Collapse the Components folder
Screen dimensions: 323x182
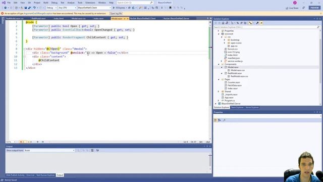tap(219, 64)
